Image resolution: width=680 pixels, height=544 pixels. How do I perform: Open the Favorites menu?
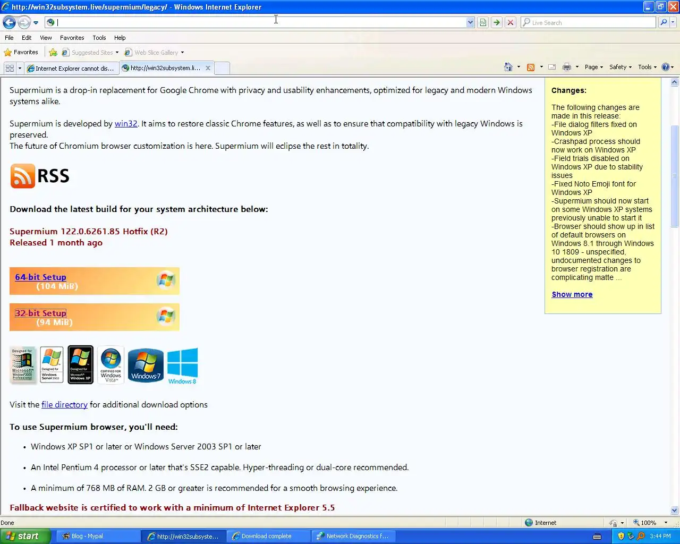pyautogui.click(x=72, y=38)
